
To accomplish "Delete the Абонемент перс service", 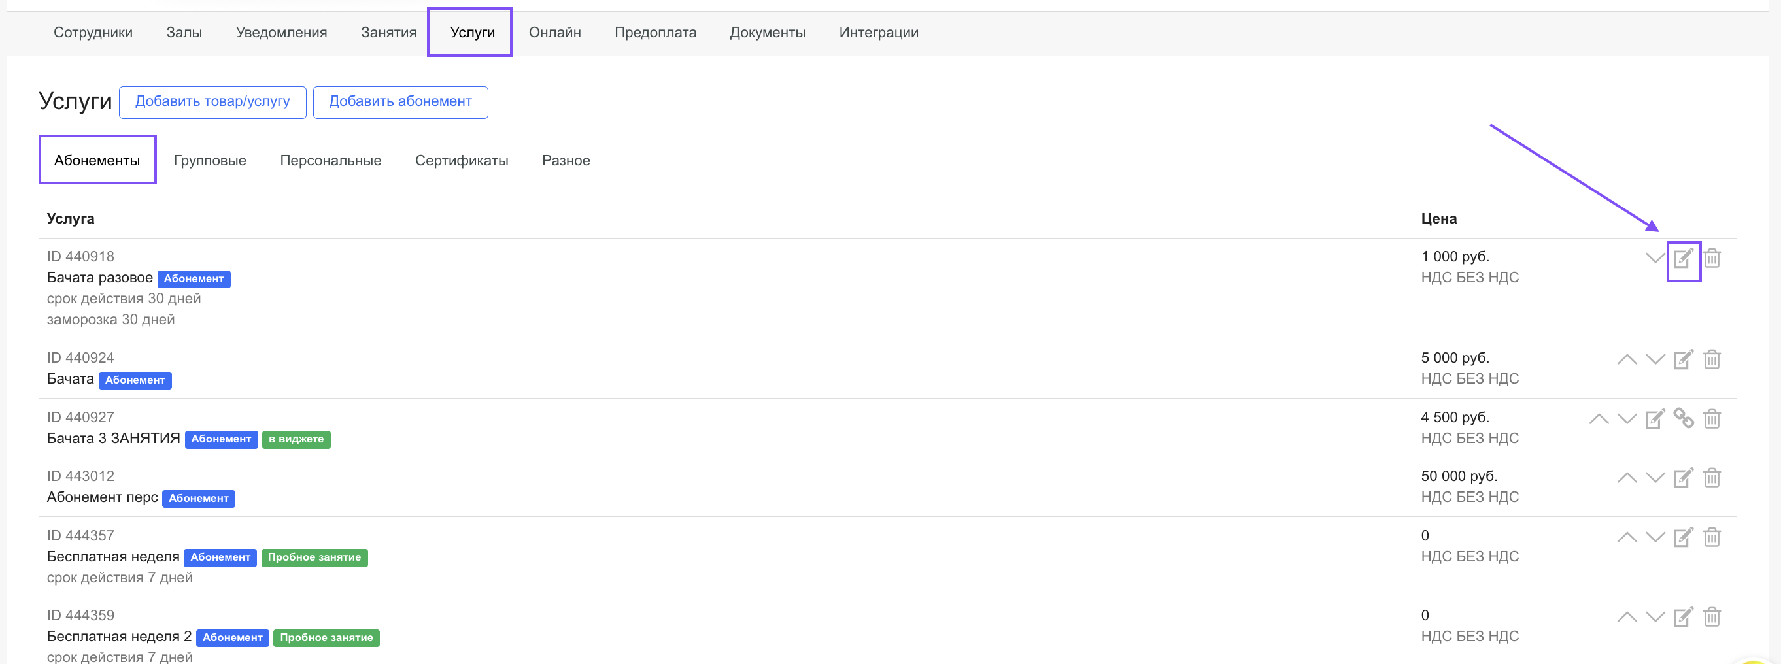I will [1712, 478].
